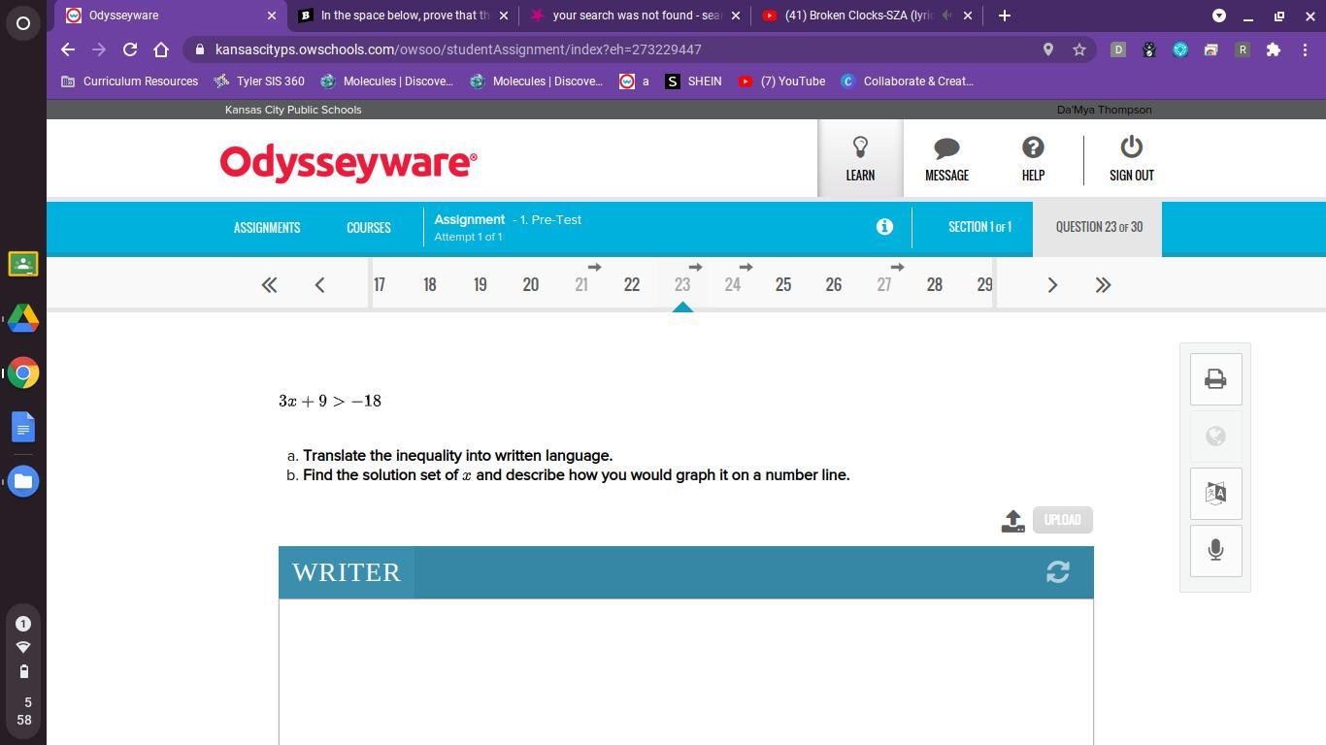Viewport: 1326px width, 745px height.
Task: Go to question 18
Action: pyautogui.click(x=430, y=285)
